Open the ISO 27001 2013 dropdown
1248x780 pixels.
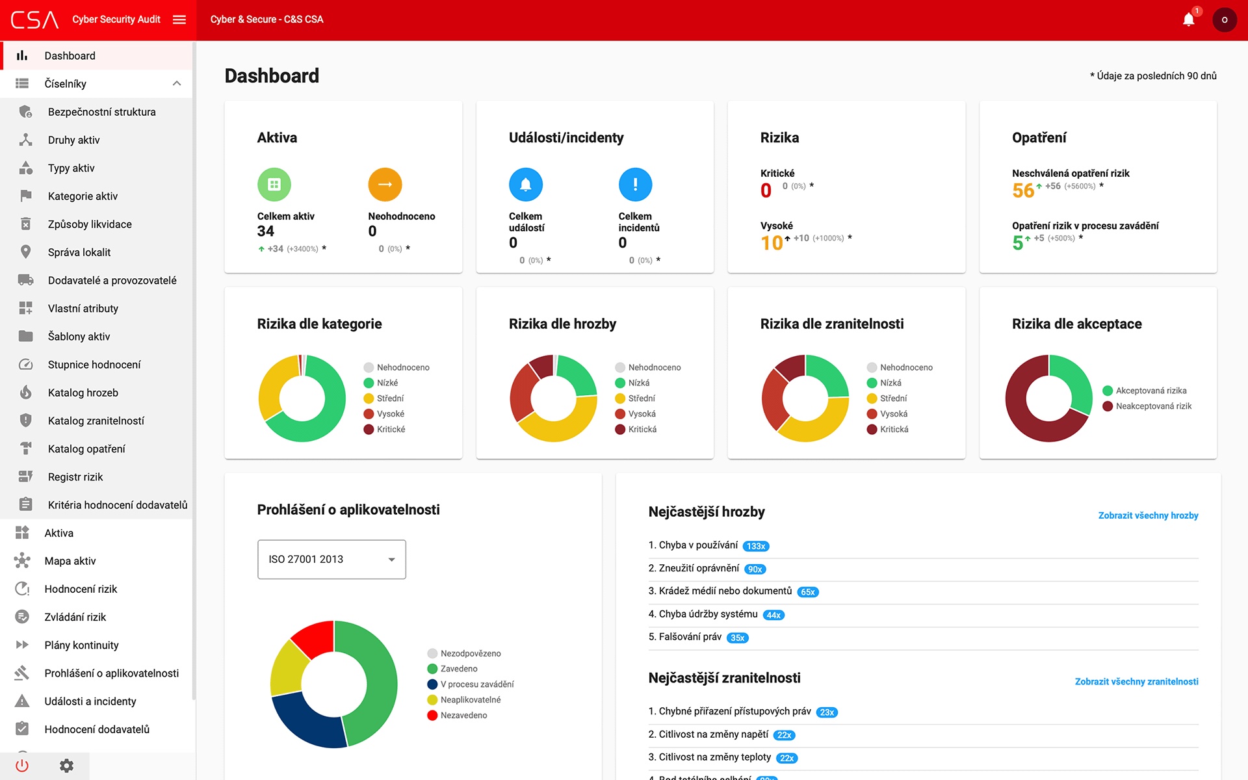(x=331, y=559)
